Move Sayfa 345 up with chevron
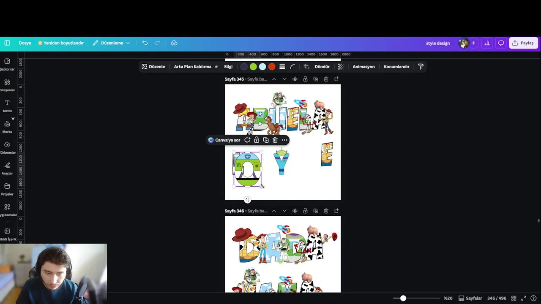This screenshot has width=541, height=304. click(x=274, y=79)
